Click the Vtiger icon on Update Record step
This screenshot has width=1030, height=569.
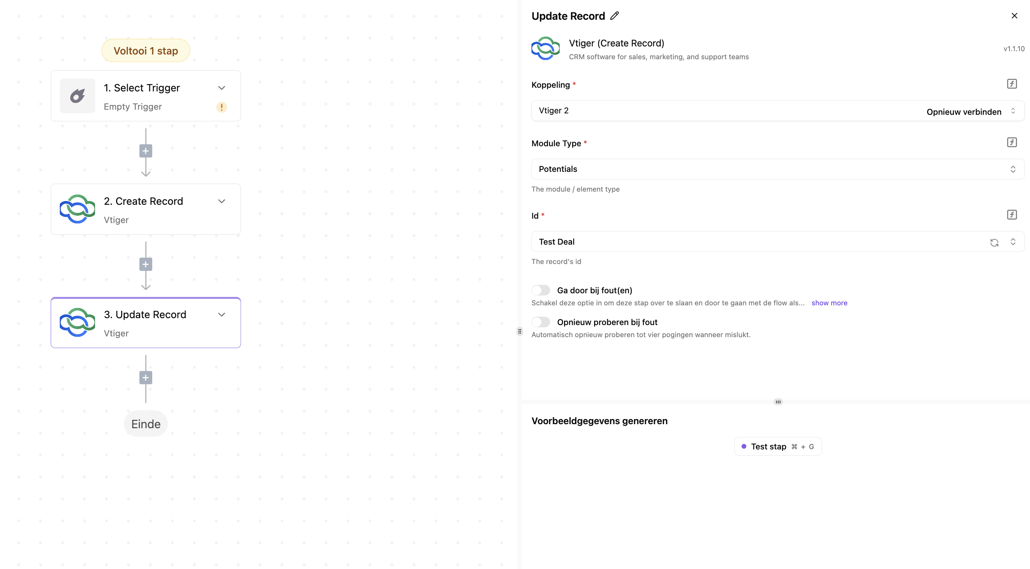tap(78, 323)
